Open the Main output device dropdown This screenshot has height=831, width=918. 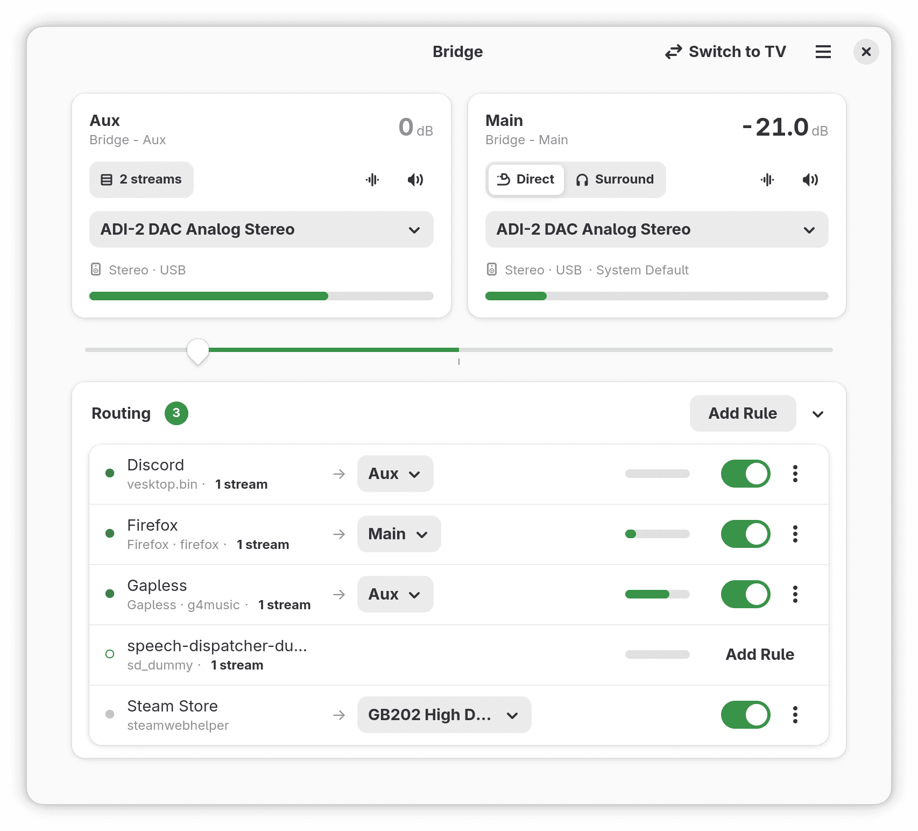click(657, 229)
